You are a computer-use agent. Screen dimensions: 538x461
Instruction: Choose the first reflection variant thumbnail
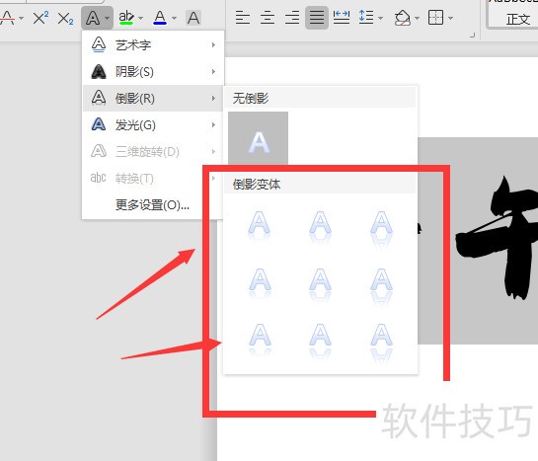pyautogui.click(x=259, y=226)
